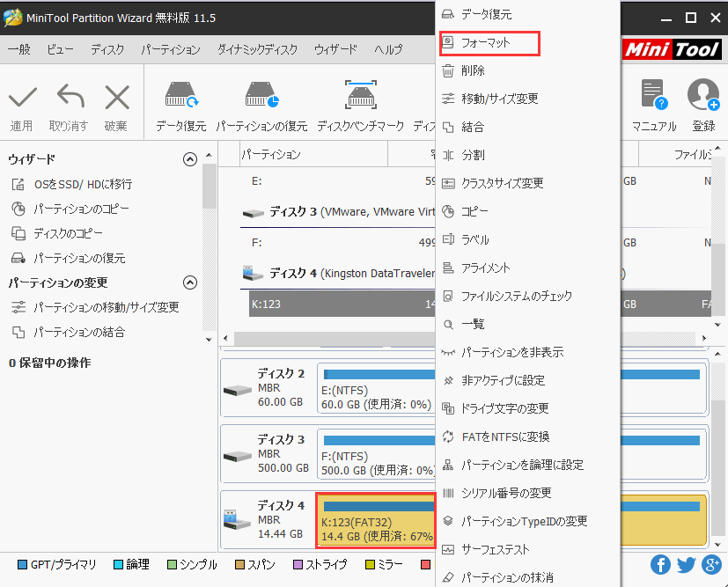Choose パーティションの抹消 in context menu
Screen dimensions: 728x587
528,577
